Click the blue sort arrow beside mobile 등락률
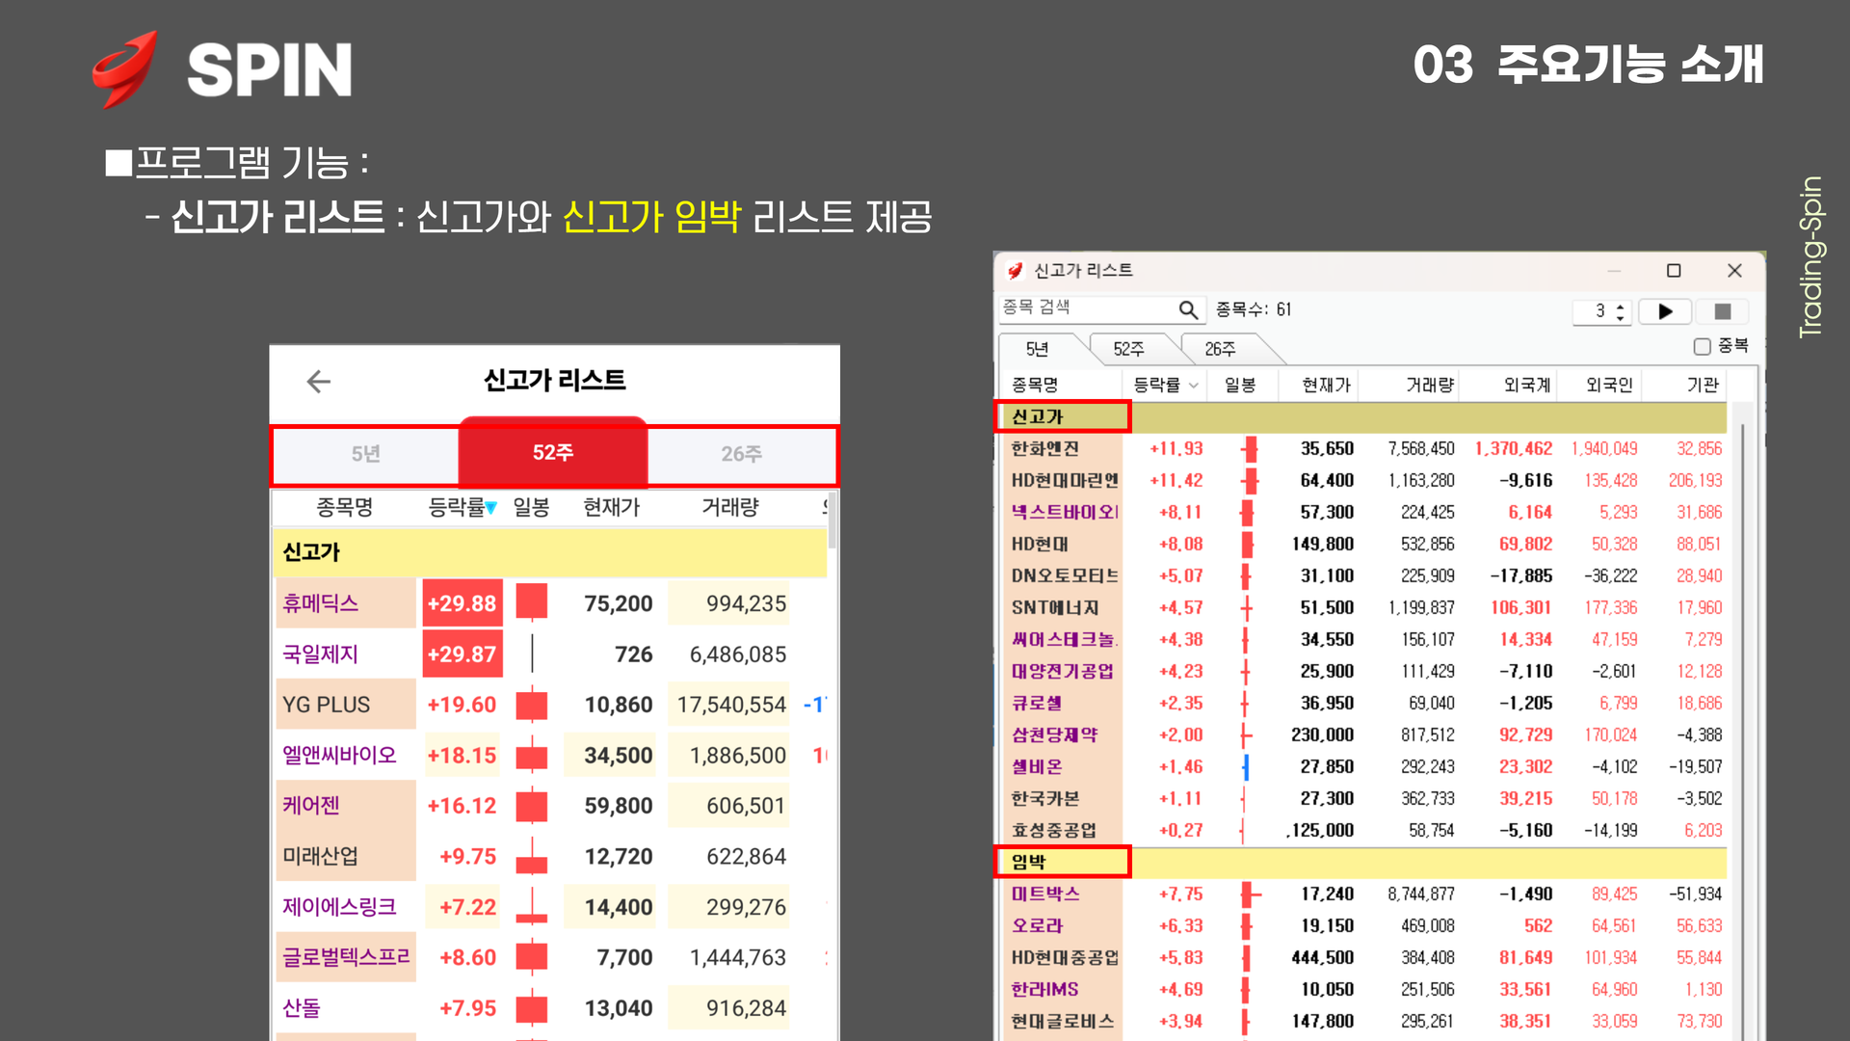The height and width of the screenshot is (1041, 1850). 491,508
